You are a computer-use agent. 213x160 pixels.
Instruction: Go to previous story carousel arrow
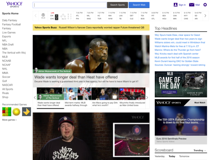[35, 97]
